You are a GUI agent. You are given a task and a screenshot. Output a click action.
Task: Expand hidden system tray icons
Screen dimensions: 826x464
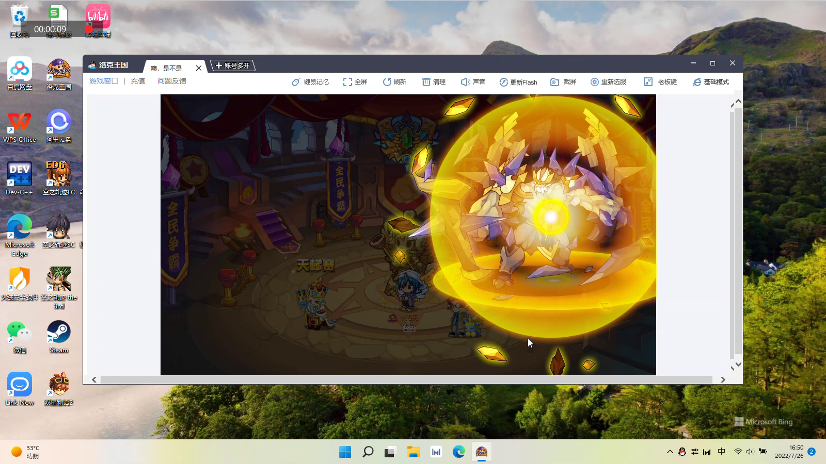[x=670, y=452]
